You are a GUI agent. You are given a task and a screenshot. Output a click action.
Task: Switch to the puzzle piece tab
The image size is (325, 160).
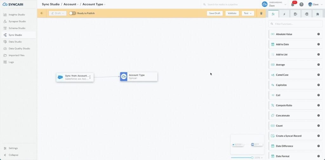click(x=317, y=14)
